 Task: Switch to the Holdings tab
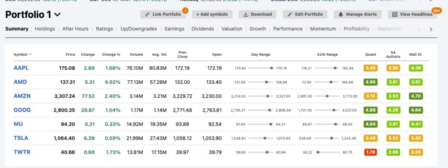click(45, 29)
